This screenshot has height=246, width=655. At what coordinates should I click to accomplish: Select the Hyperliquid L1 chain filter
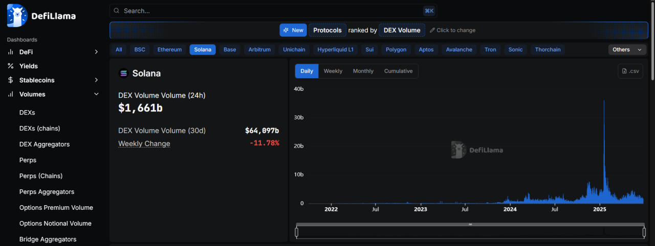pos(335,50)
